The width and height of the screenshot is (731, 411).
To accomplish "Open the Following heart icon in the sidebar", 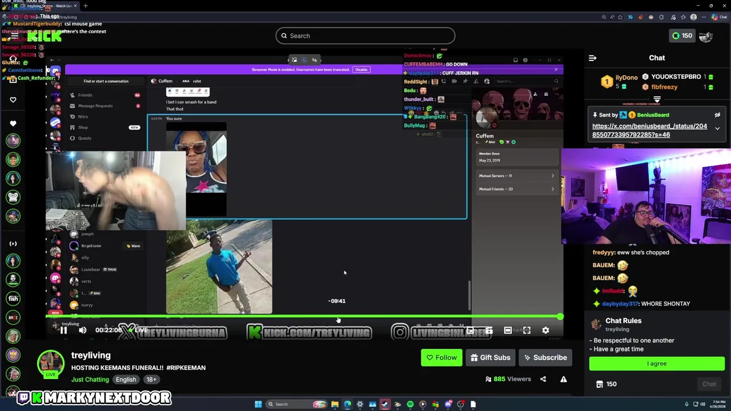I will [x=13, y=99].
